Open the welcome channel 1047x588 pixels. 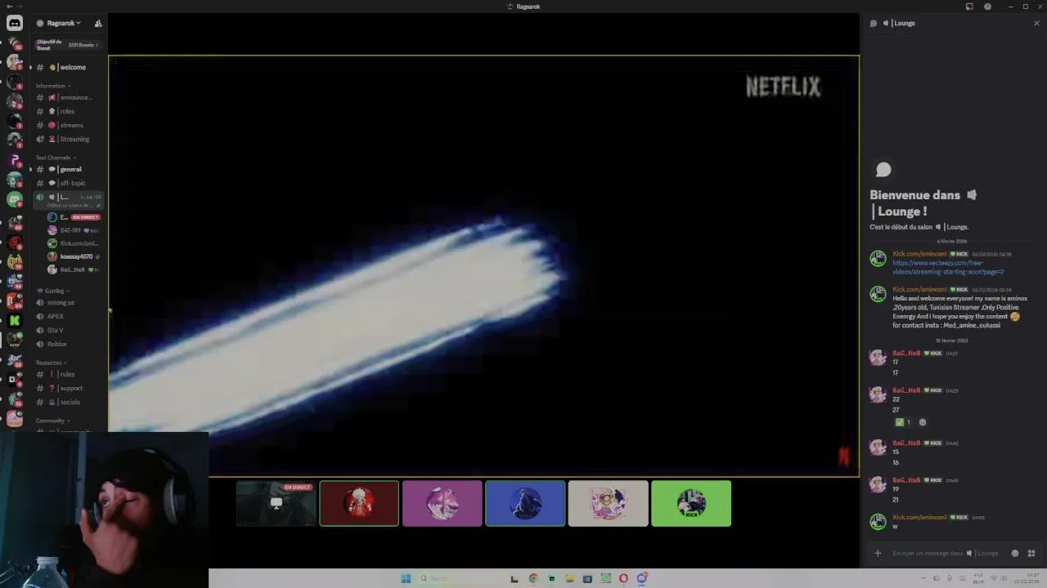(69, 67)
